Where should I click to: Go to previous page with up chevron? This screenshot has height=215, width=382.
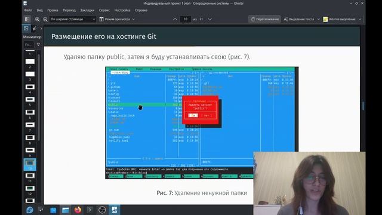(175, 19)
